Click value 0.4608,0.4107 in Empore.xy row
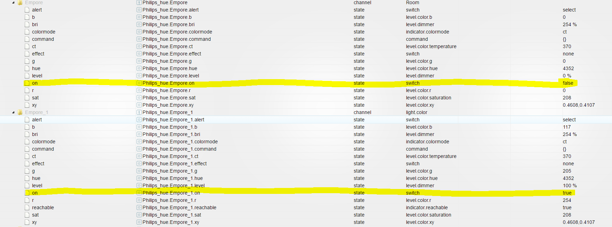 (x=579, y=105)
